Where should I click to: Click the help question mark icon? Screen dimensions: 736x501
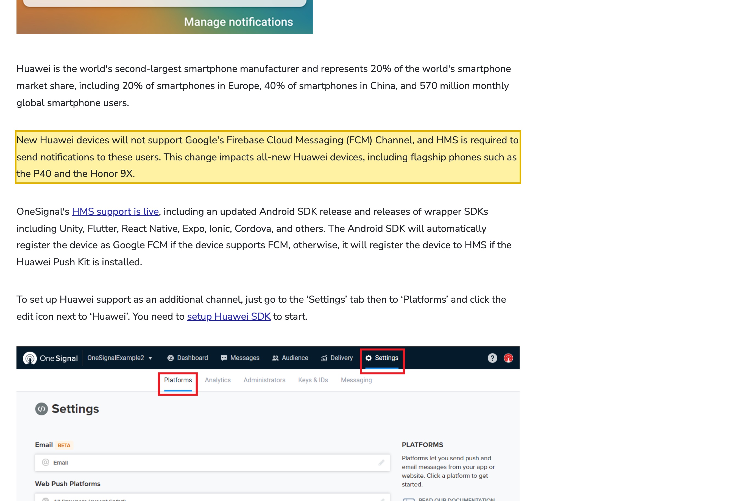[492, 358]
